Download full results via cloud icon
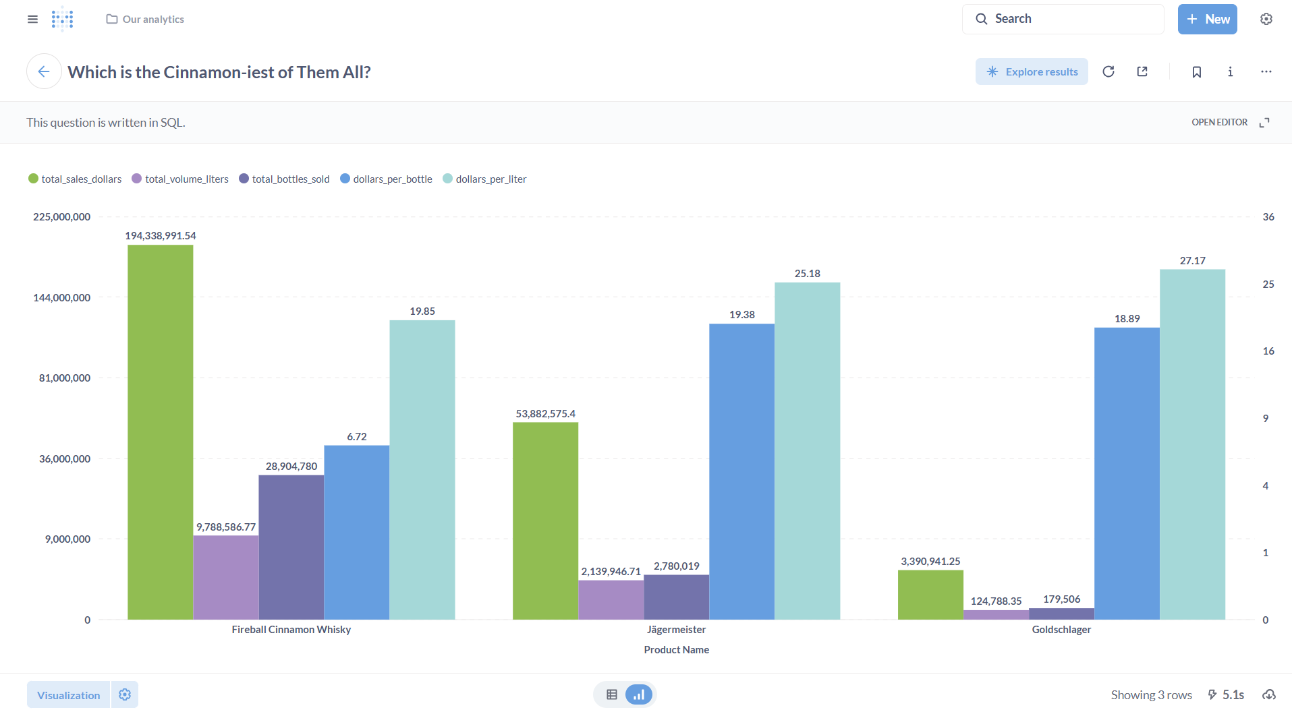Viewport: 1292px width, 714px height. tap(1269, 694)
